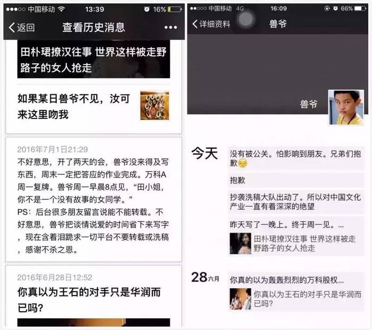The height and width of the screenshot is (330, 372).
Task: Open food thumbnail beside 如果某日兽爷不见 article
Action: coord(155,106)
